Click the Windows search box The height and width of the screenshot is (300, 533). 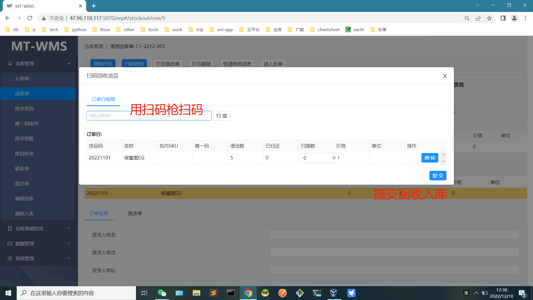[x=76, y=293]
